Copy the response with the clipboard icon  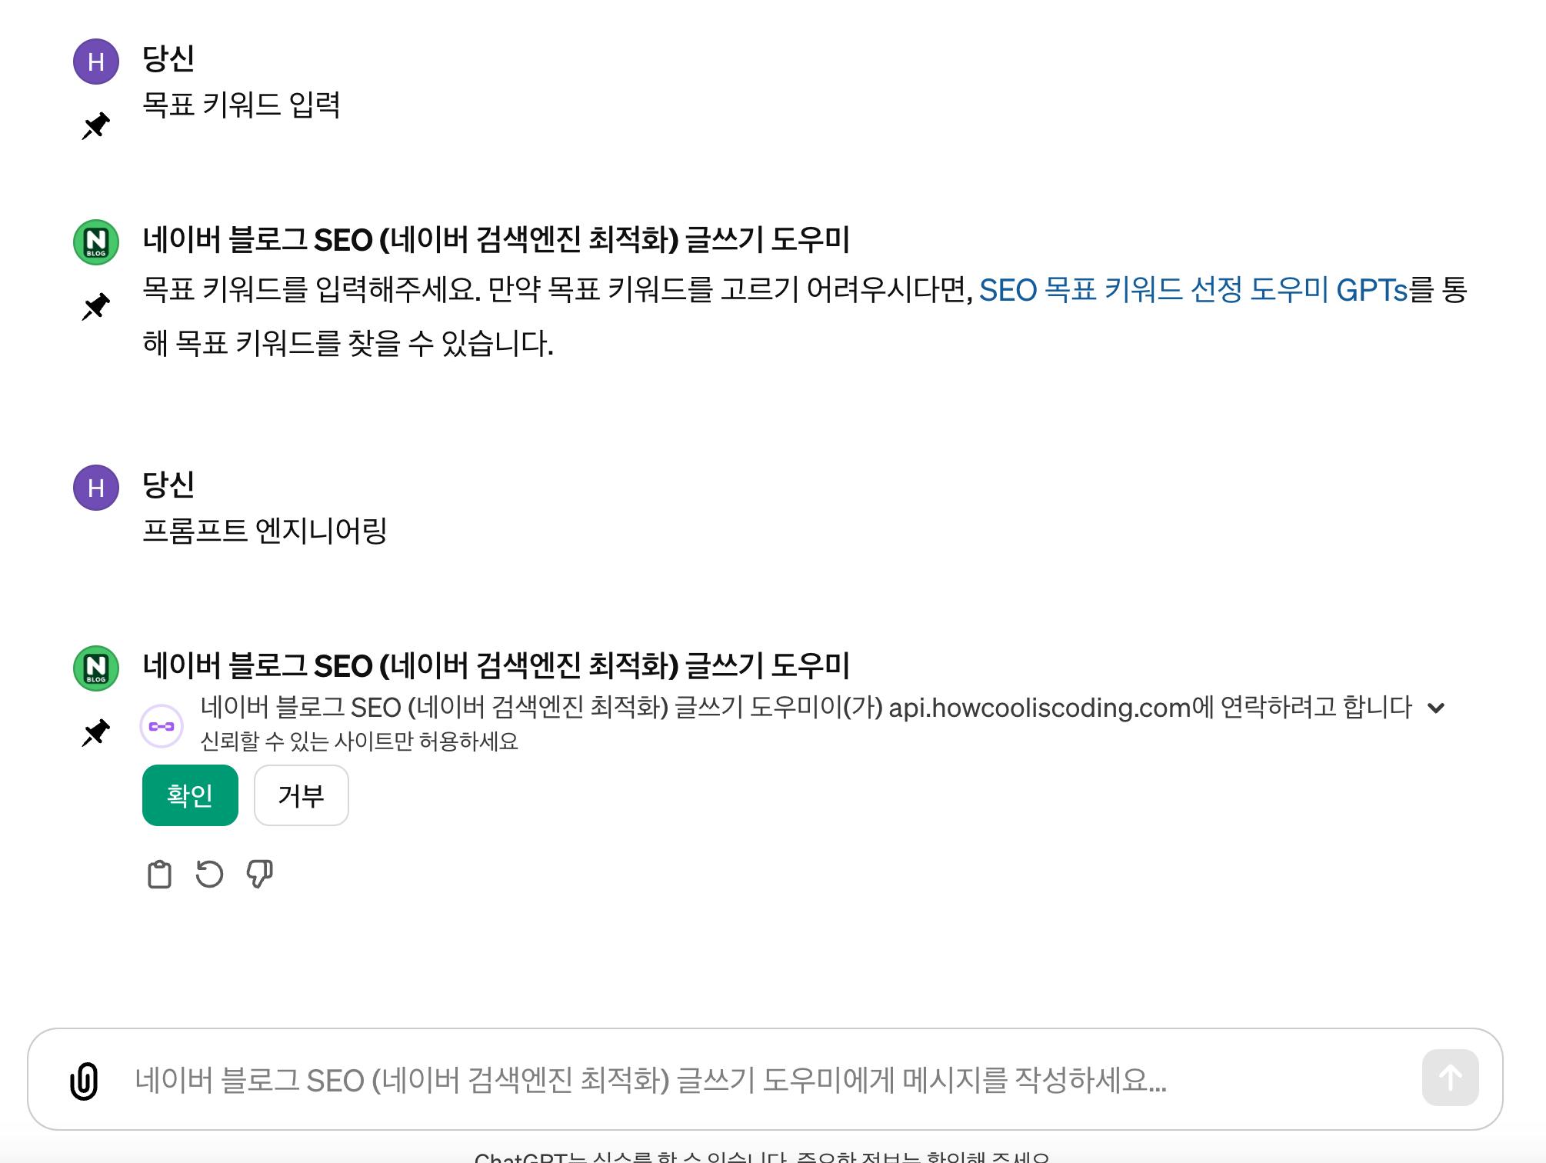point(159,875)
